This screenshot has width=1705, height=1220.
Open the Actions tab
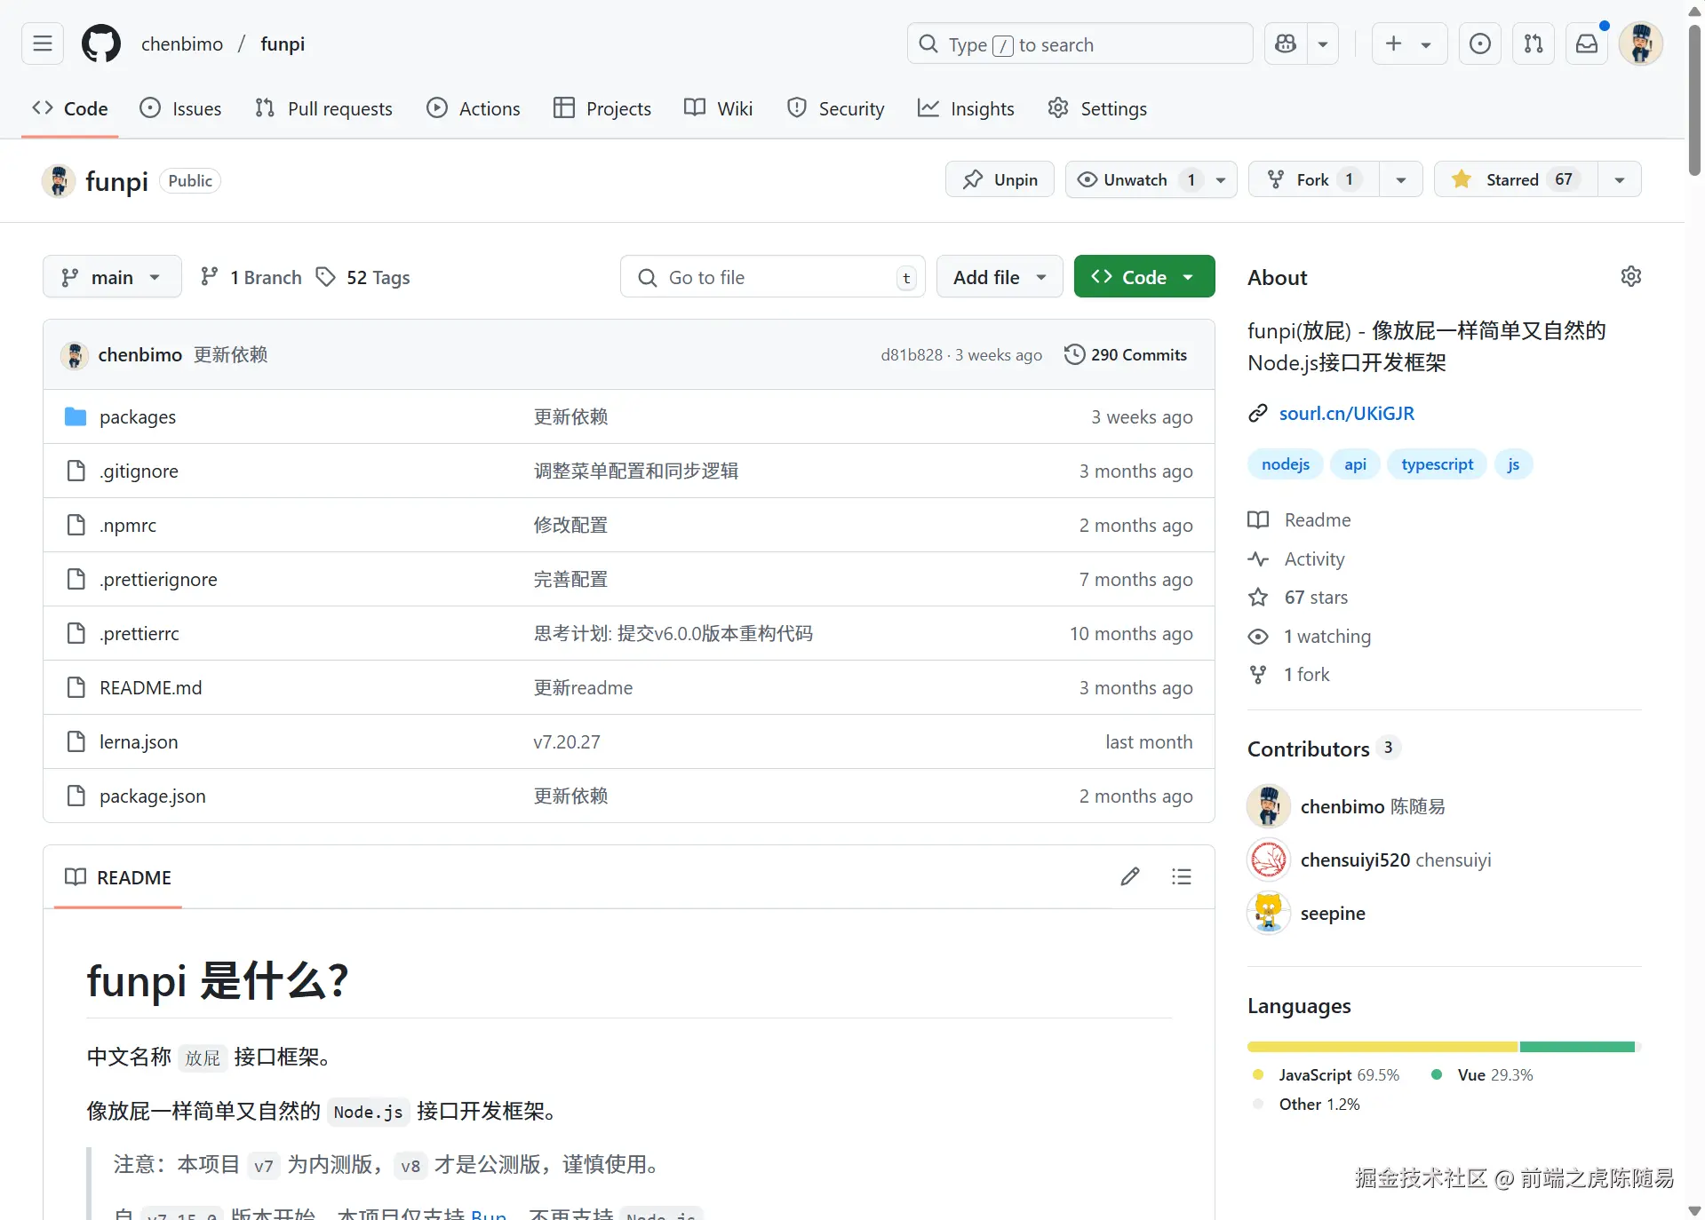click(x=474, y=108)
